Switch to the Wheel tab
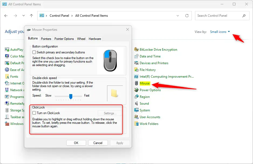The image size is (253, 164). click(81, 39)
